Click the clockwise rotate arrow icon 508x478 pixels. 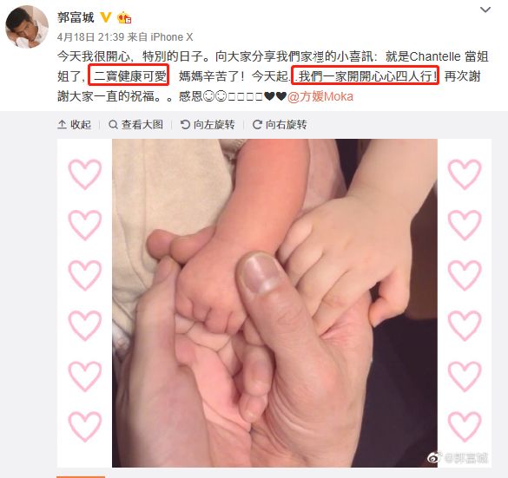pos(257,125)
